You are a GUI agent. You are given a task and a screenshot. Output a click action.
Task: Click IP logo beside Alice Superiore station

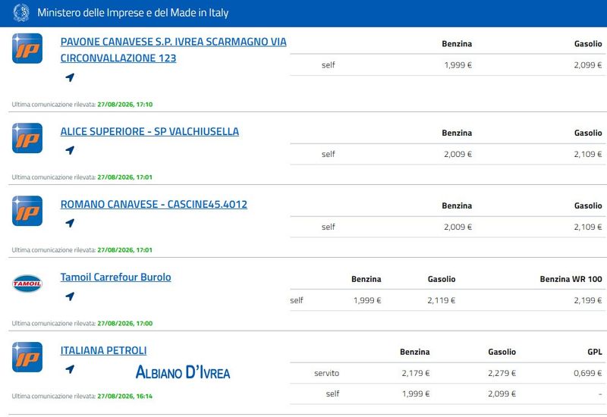point(27,138)
